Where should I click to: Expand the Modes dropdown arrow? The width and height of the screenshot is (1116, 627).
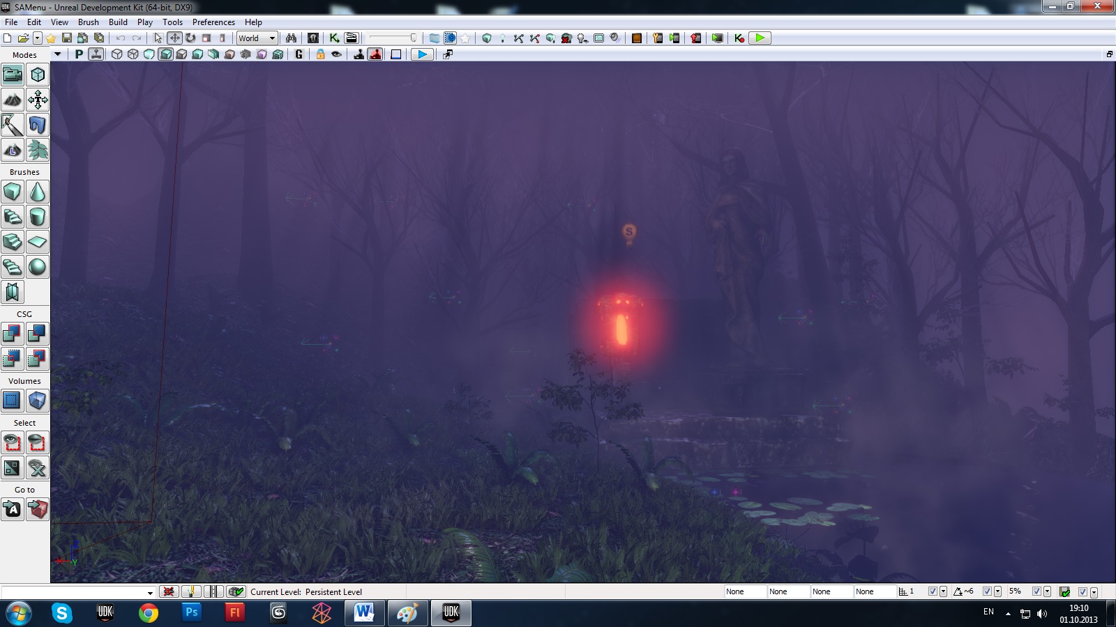coord(57,54)
